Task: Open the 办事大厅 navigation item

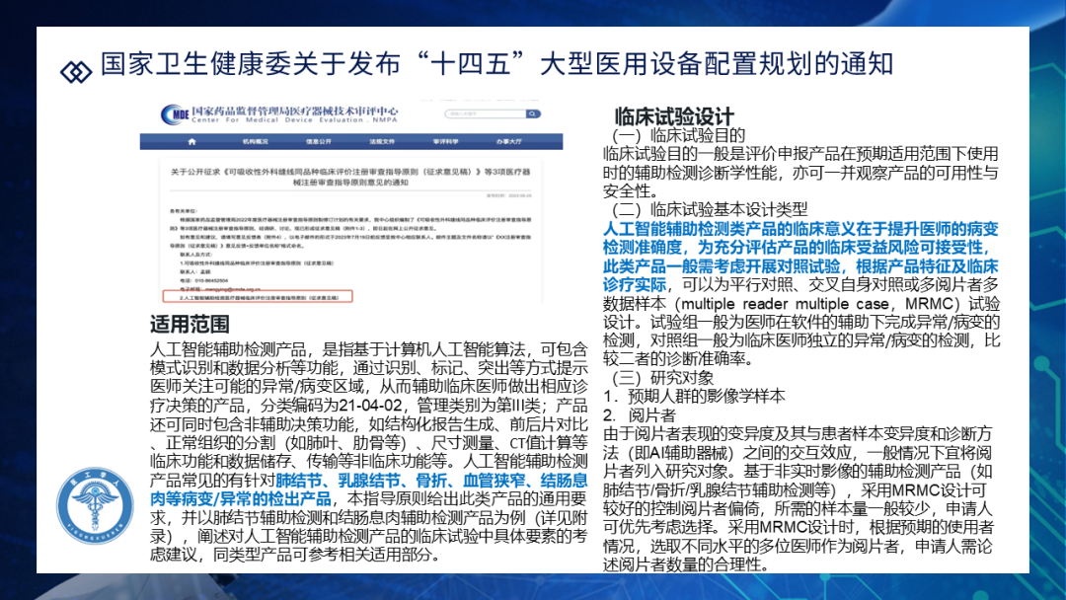Action: point(509,141)
